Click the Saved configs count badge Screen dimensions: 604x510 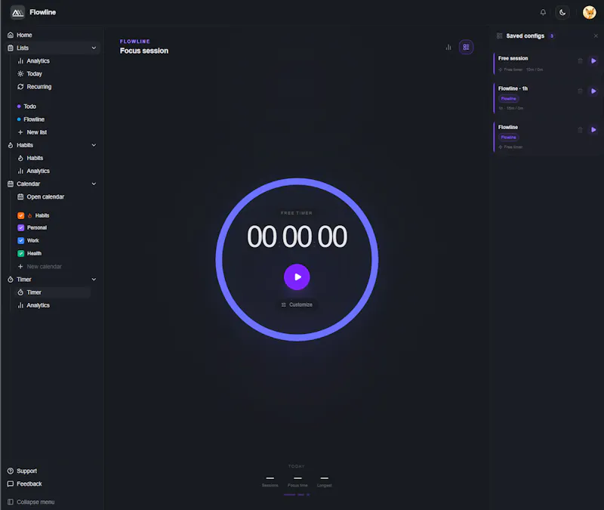tap(552, 36)
